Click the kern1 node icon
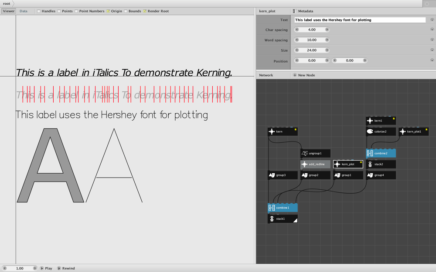 tap(370, 121)
